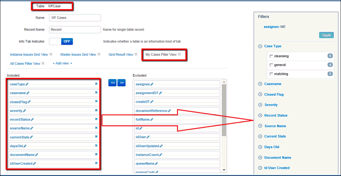The height and width of the screenshot is (176, 341).
Task: Open the All Cases Filter View tab
Action: [x=25, y=63]
